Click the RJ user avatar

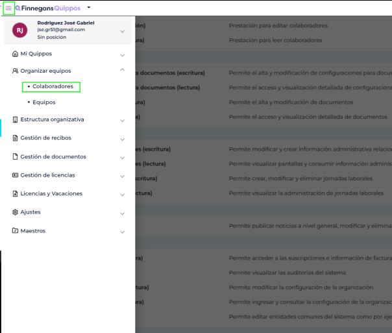(x=20, y=30)
